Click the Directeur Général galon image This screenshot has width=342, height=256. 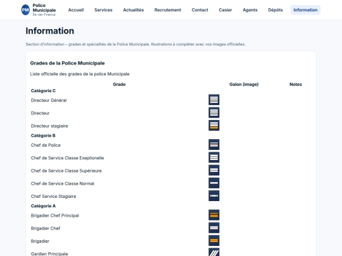pos(214,100)
